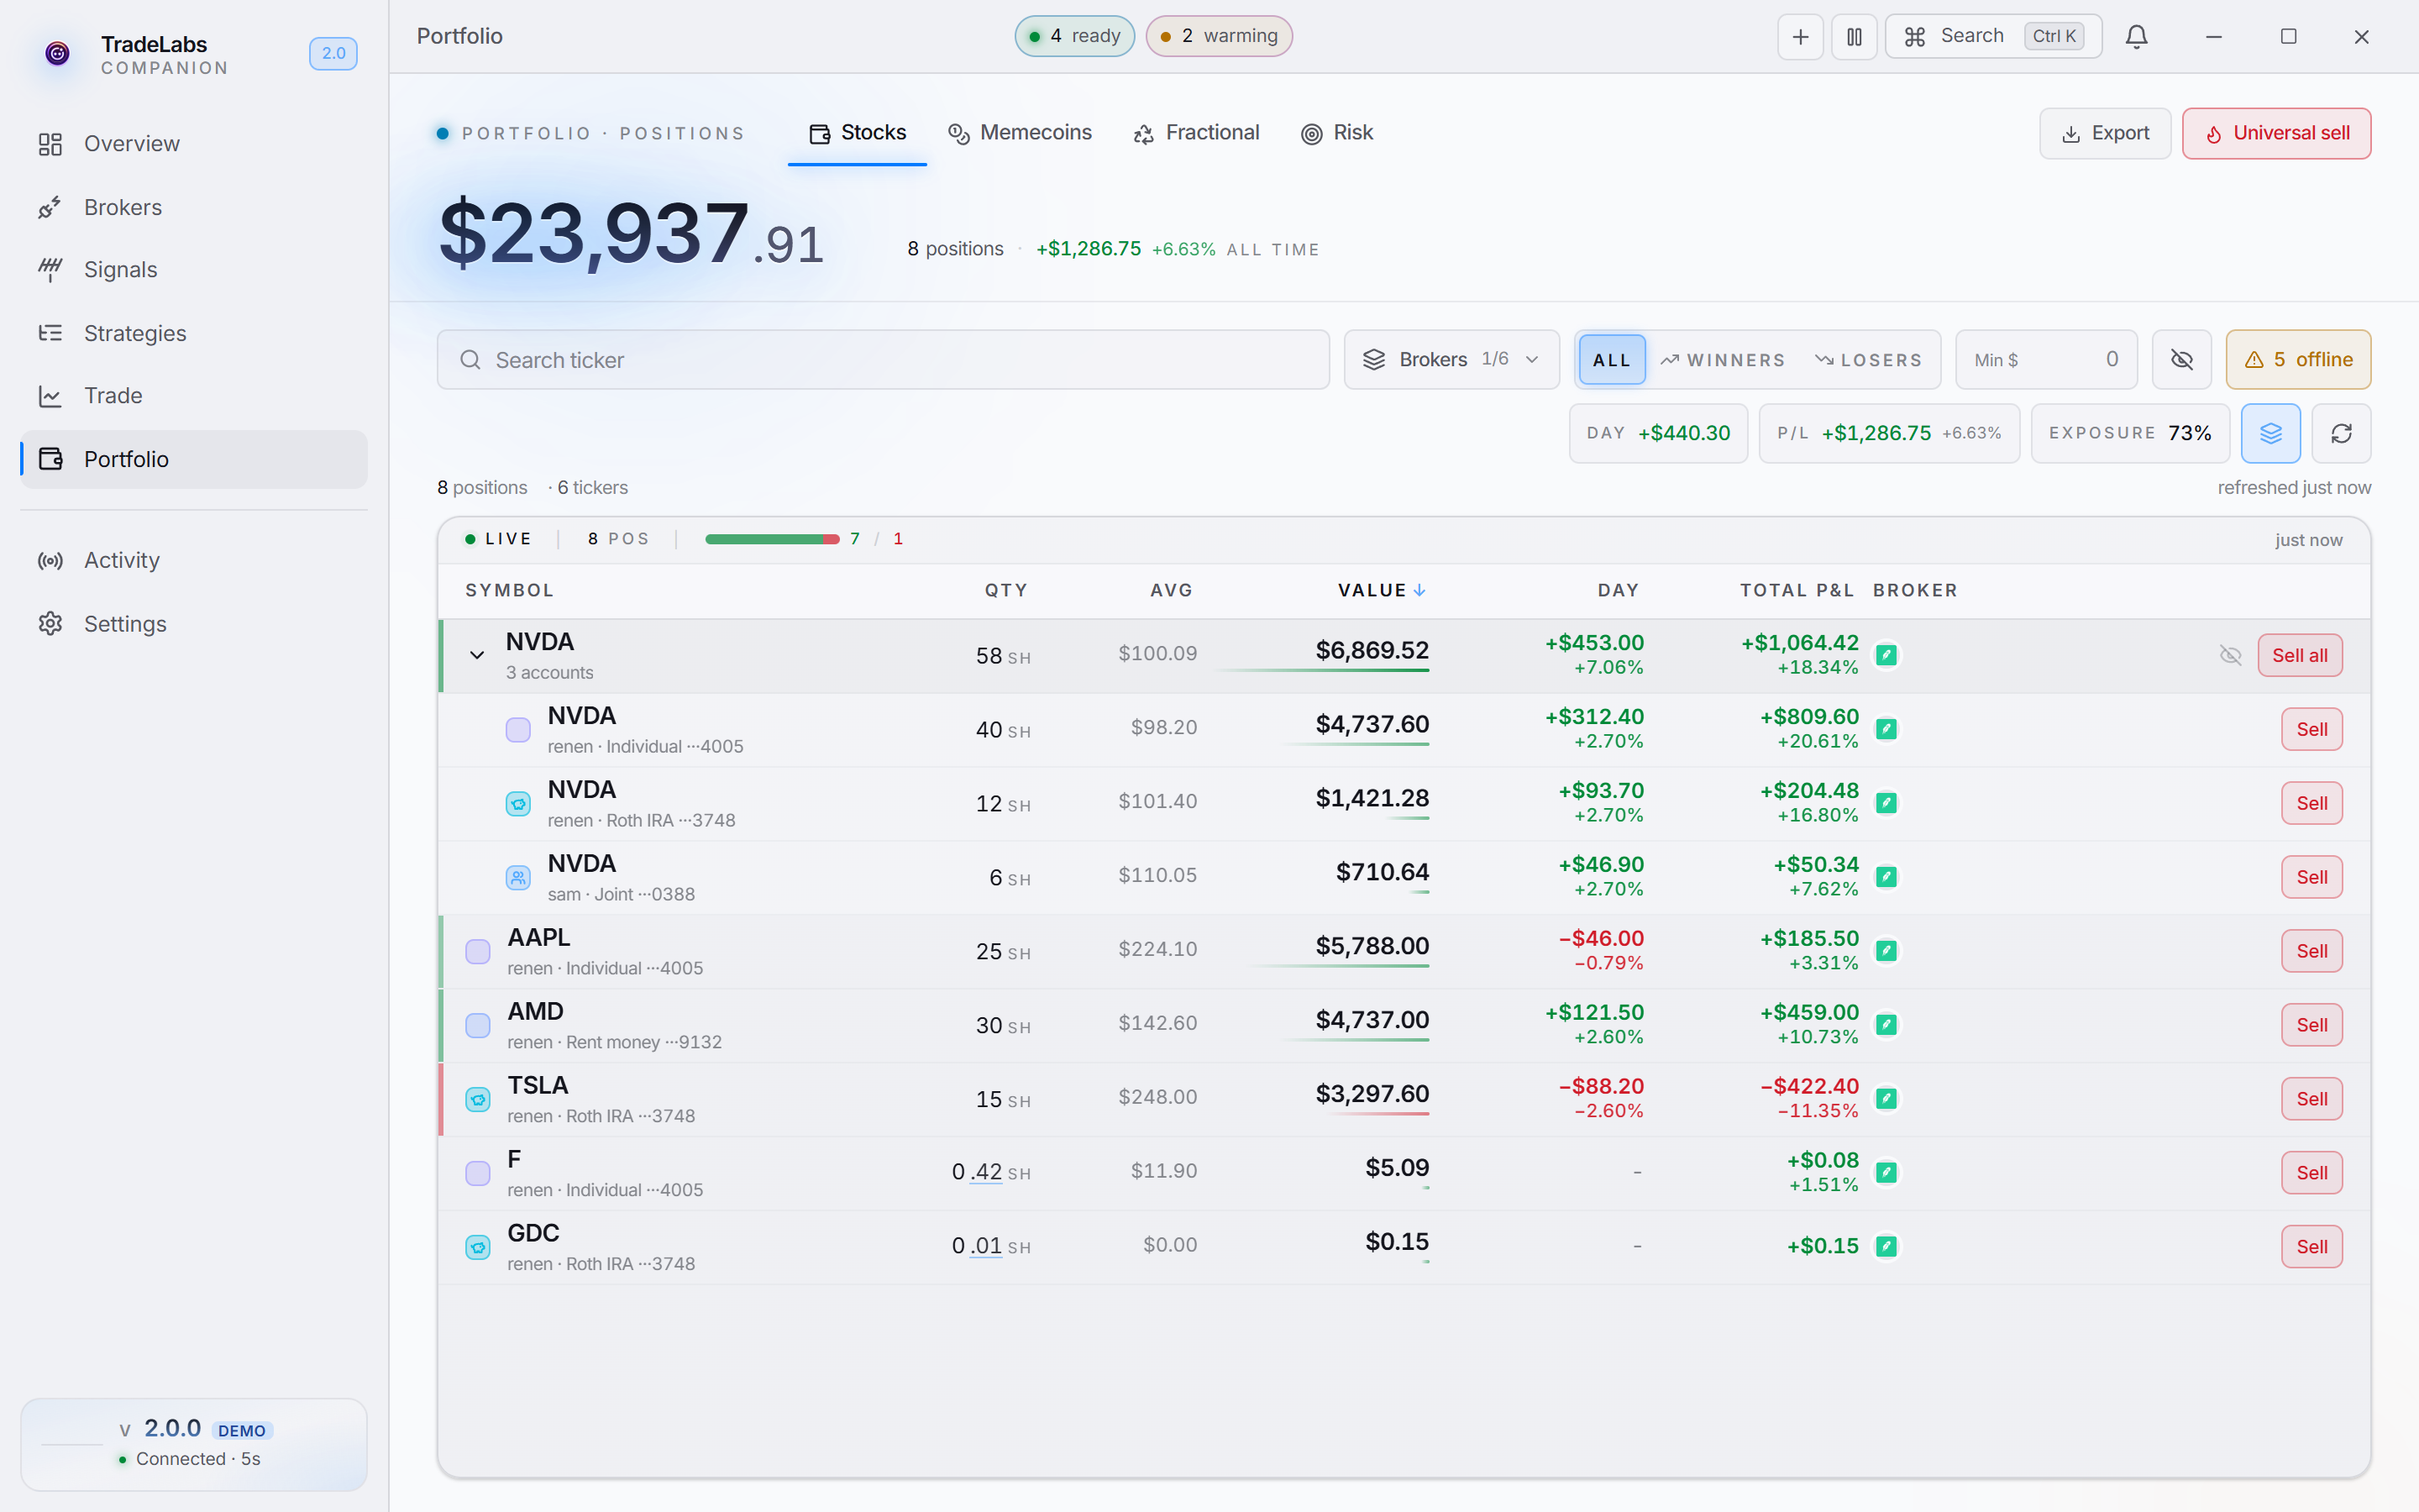Open the Brokers 1/6 dropdown
Viewport: 2419px width, 1512px height.
pos(1451,360)
